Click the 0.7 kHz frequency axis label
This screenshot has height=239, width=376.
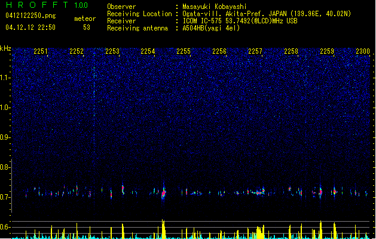click(5, 197)
